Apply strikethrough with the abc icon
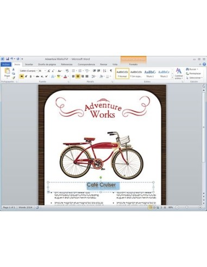This screenshot has width=207, height=267. point(37,77)
